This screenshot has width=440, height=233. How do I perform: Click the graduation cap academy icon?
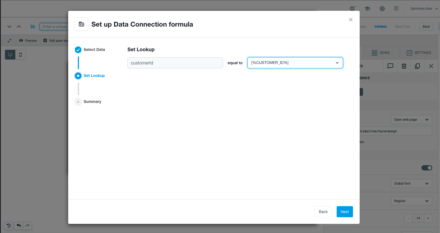click(367, 9)
